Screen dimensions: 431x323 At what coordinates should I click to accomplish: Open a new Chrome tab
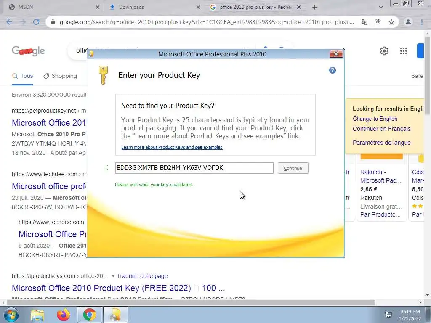coord(315,8)
